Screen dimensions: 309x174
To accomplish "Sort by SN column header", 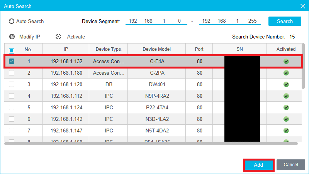I will point(239,49).
